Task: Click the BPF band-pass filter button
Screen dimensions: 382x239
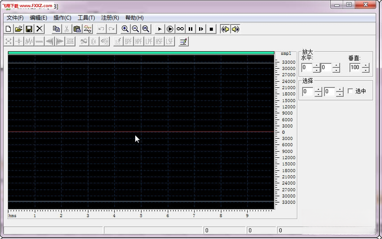Action: (129, 42)
